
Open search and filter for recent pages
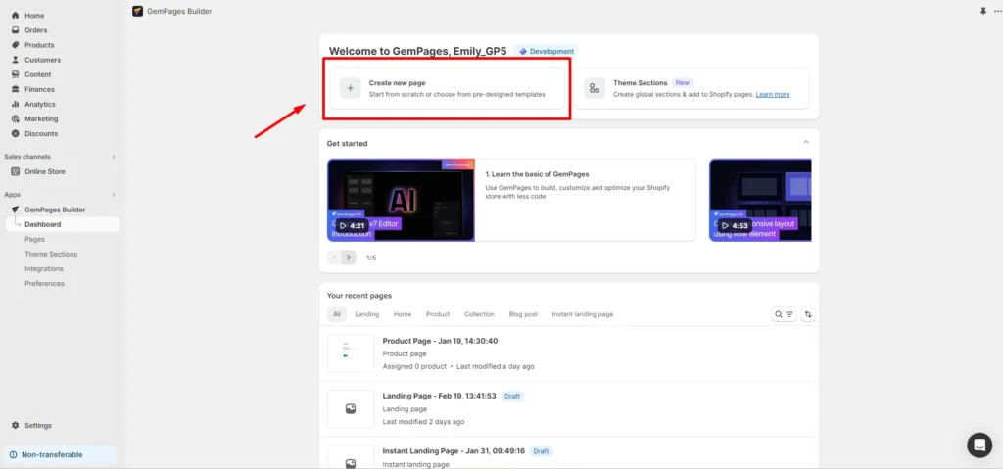(x=784, y=314)
